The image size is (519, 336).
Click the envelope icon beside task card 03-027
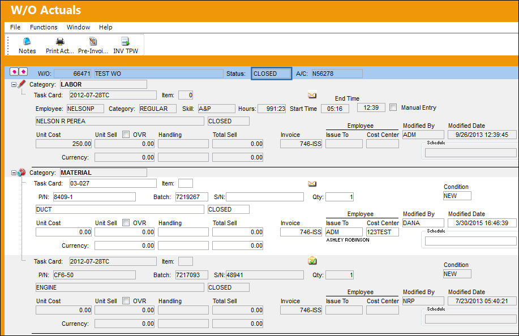(x=312, y=183)
